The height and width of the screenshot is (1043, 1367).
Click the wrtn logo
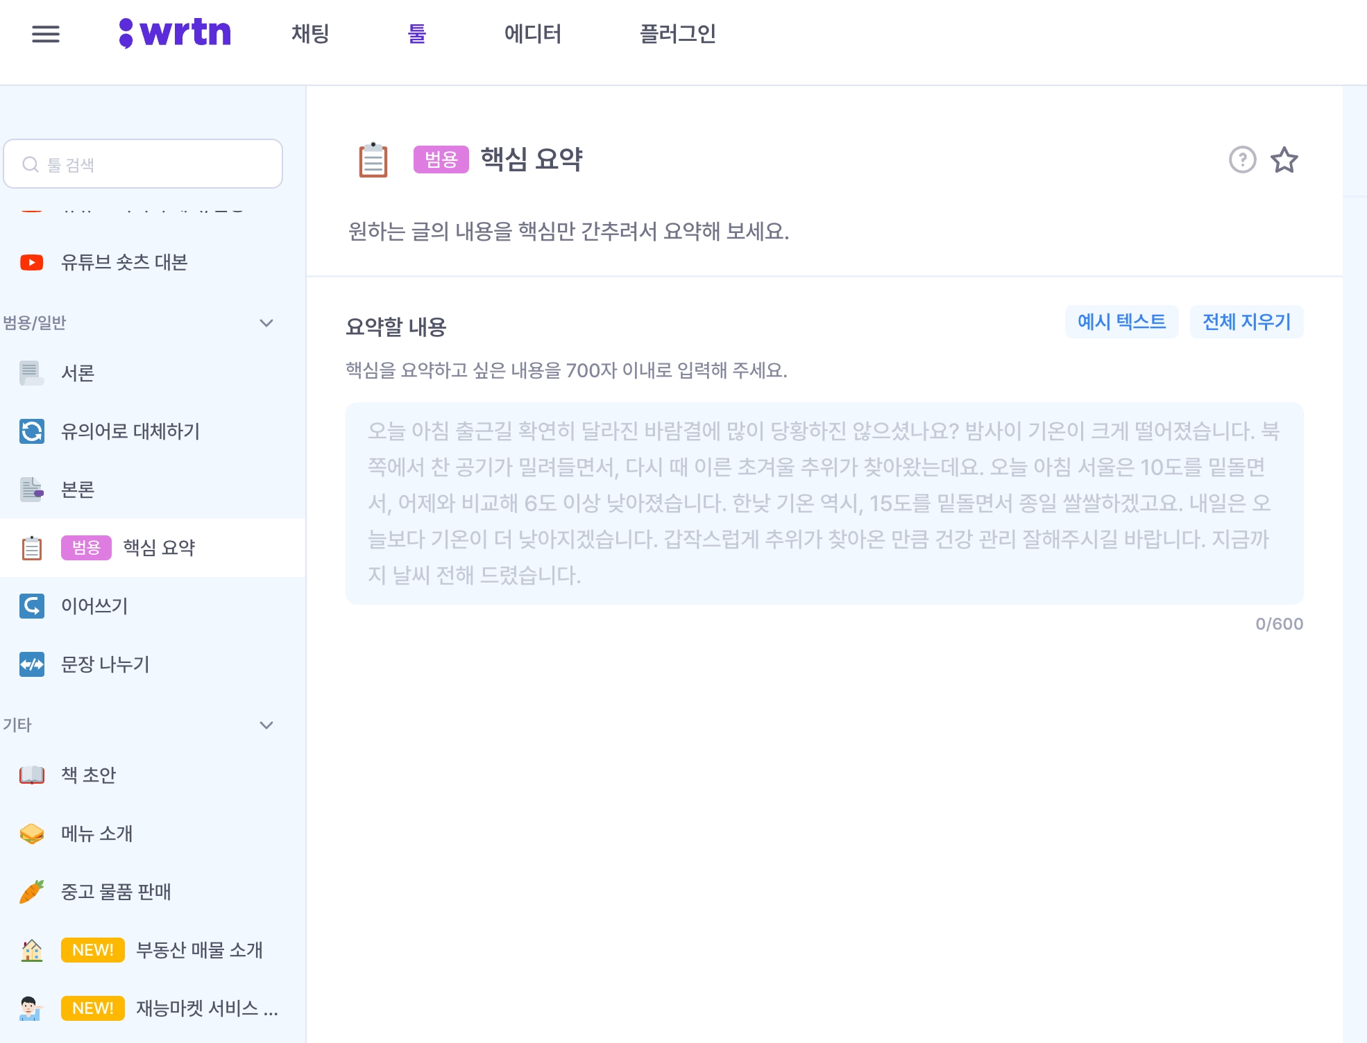click(x=175, y=33)
